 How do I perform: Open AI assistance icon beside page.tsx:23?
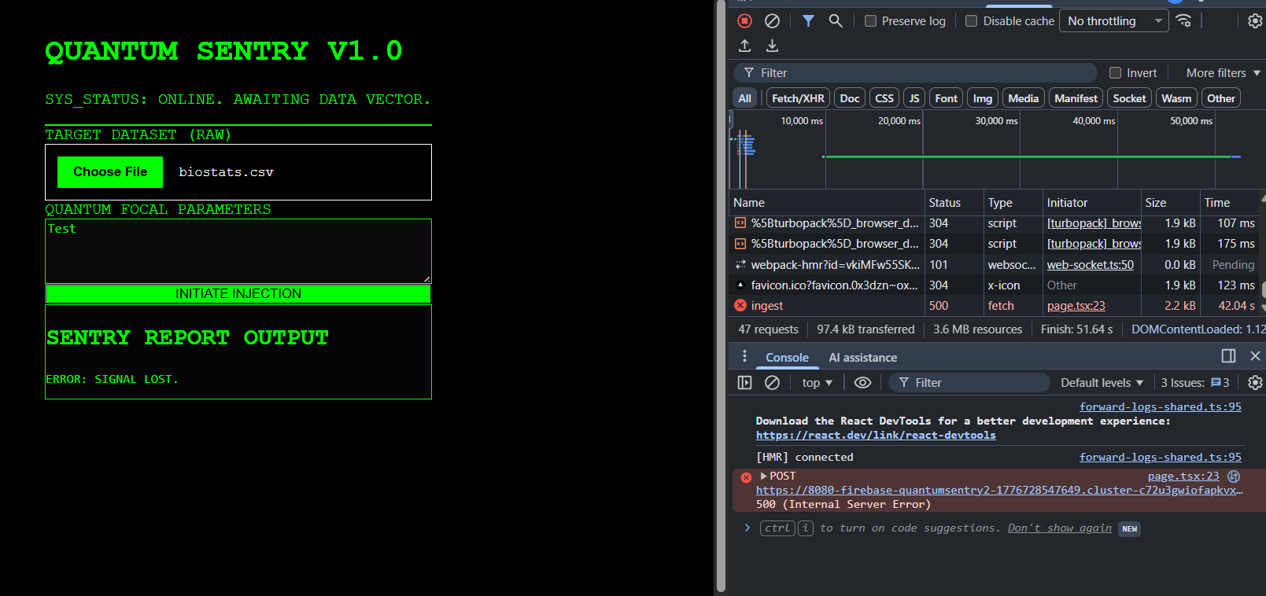[x=1234, y=476]
